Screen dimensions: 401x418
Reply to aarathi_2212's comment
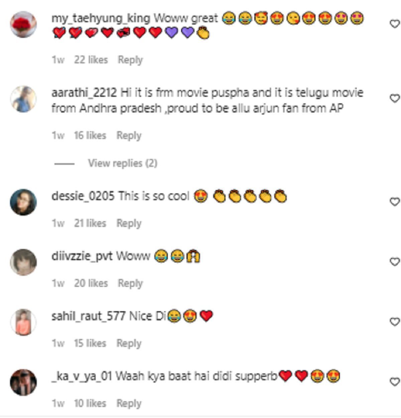pyautogui.click(x=129, y=136)
